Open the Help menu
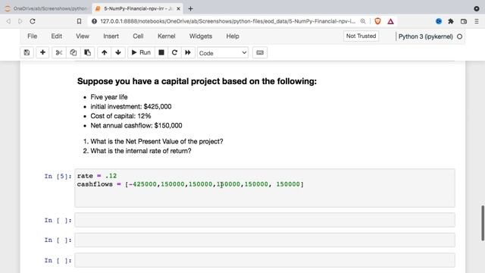The image size is (485, 273). click(x=233, y=36)
